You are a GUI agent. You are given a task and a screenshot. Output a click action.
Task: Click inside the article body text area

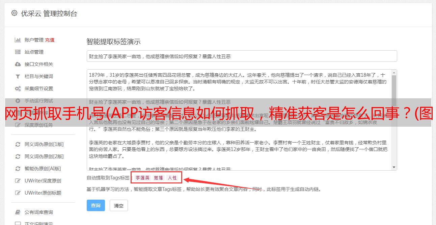[239, 120]
